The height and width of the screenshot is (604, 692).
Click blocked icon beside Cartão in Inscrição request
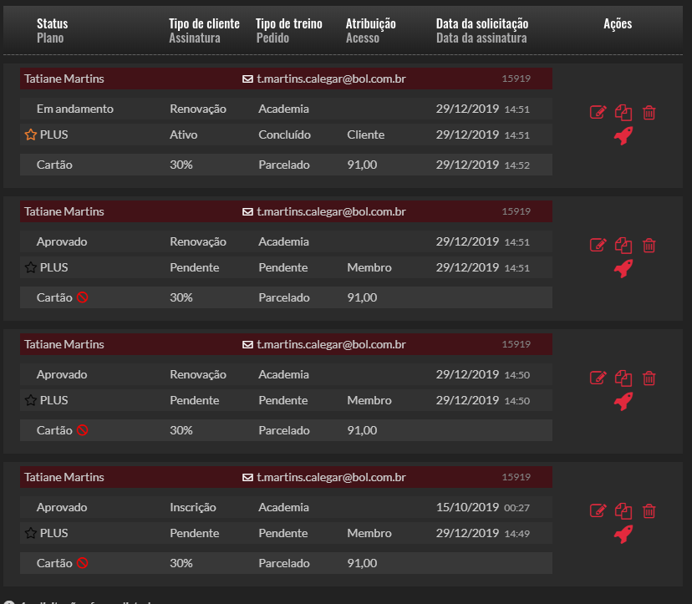[82, 564]
